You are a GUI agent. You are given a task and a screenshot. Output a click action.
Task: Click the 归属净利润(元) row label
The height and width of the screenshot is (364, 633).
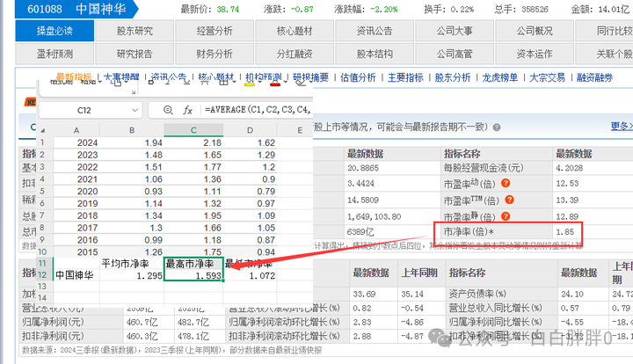pyautogui.click(x=53, y=322)
